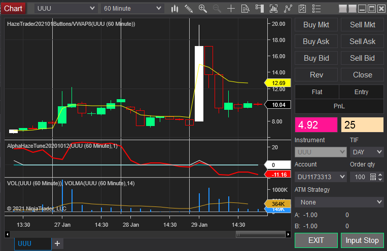
Task: Click the second tile-window button in title bar
Action: (352, 9)
